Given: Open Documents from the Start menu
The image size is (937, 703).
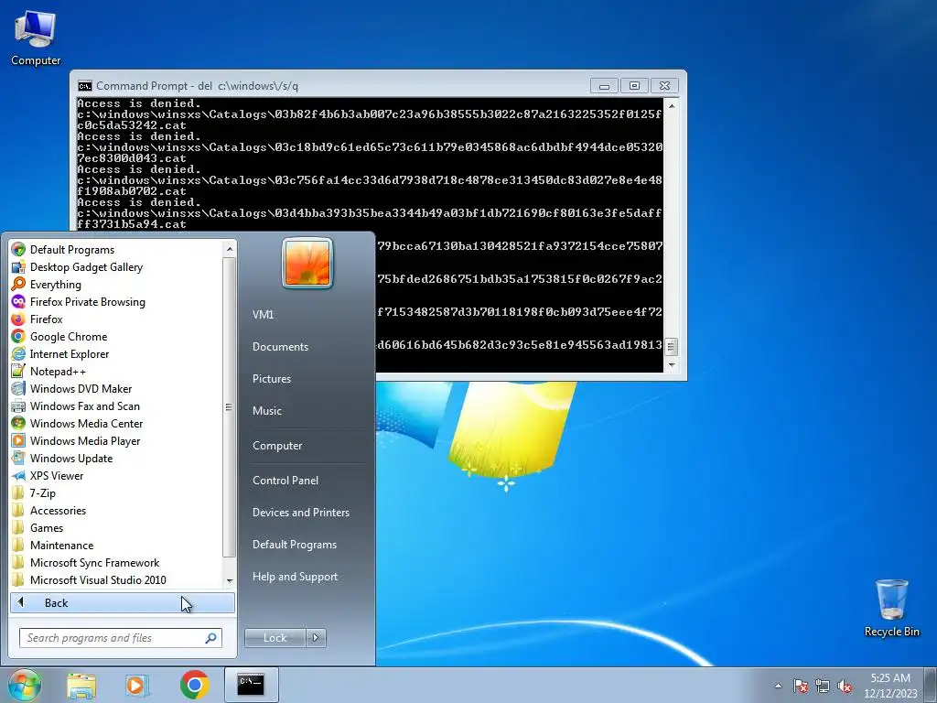Looking at the screenshot, I should (280, 347).
